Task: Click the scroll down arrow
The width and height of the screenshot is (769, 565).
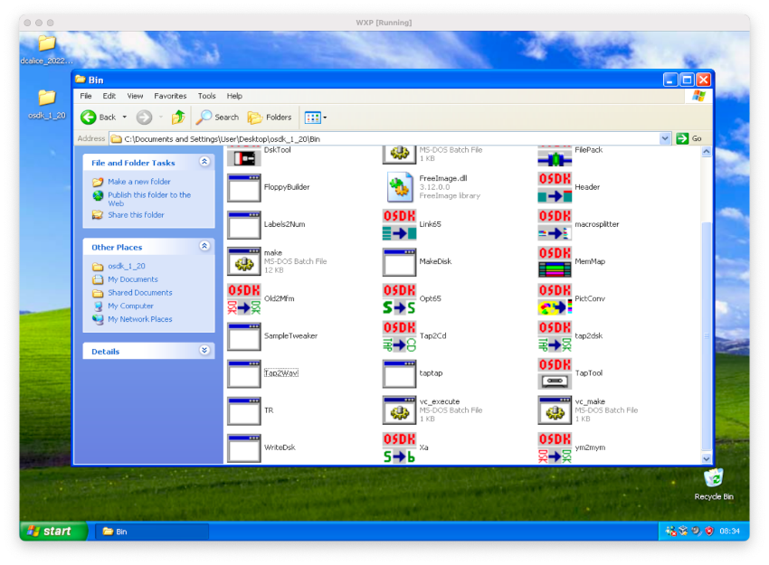Action: coord(707,459)
